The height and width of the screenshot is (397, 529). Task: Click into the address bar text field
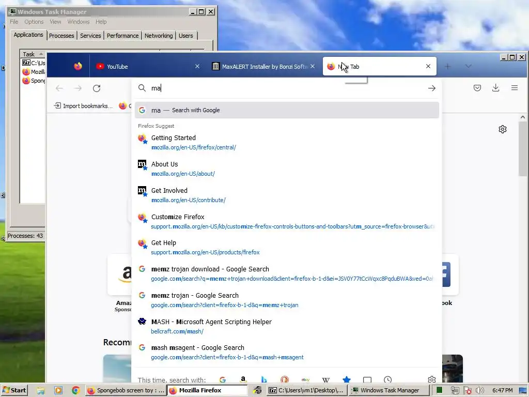click(287, 88)
